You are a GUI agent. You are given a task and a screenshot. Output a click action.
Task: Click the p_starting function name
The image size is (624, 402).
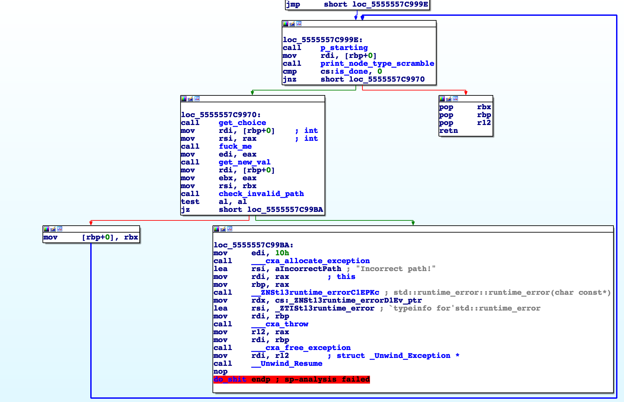click(x=344, y=48)
